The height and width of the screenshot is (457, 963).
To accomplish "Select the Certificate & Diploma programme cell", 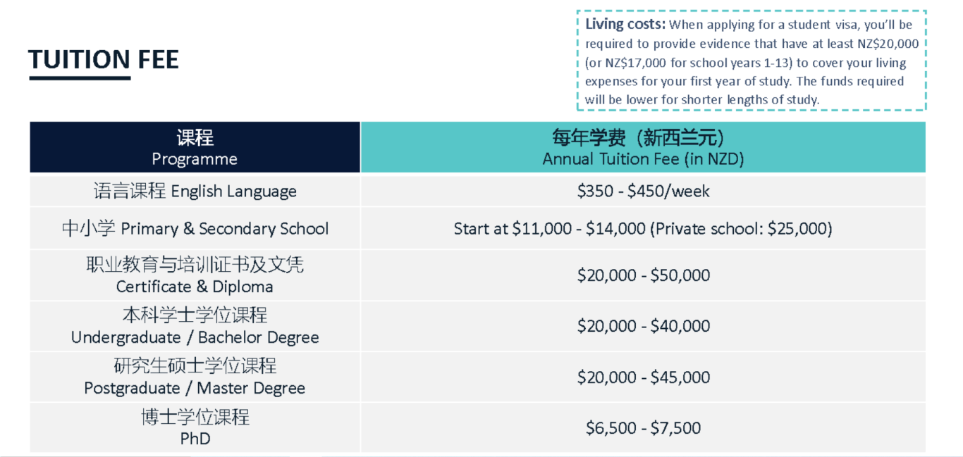I will pos(195,275).
